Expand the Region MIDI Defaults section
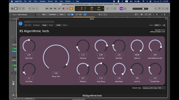 coord(11,14)
